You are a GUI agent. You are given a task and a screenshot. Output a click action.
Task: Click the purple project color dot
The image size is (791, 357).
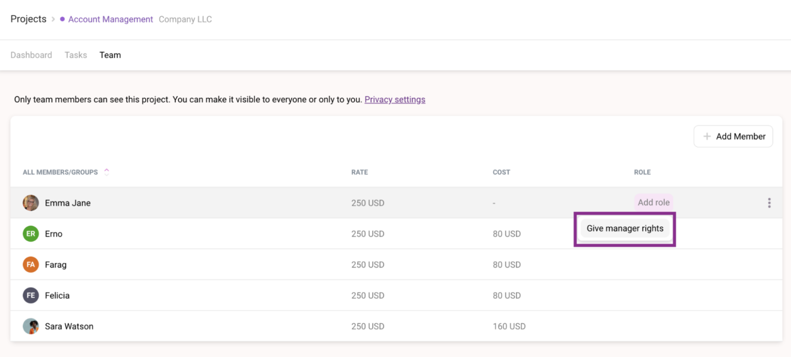[x=62, y=19]
